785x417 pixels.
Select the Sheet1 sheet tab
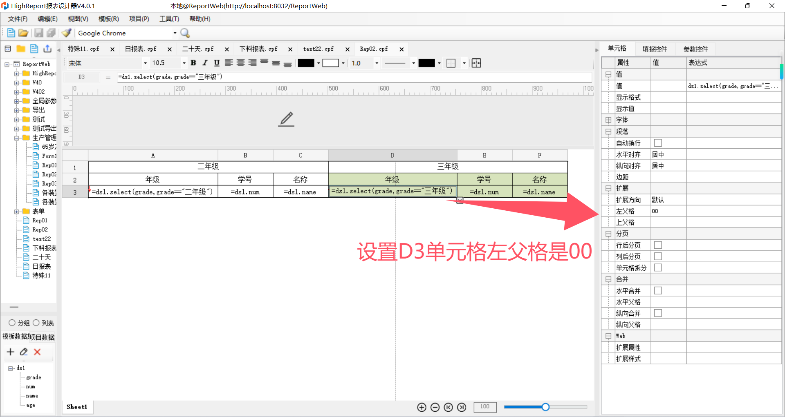click(77, 407)
